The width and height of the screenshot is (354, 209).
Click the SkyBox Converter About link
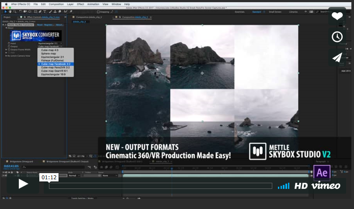coord(59,25)
